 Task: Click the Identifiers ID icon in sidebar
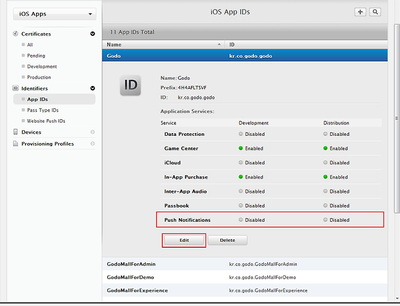pos(16,88)
